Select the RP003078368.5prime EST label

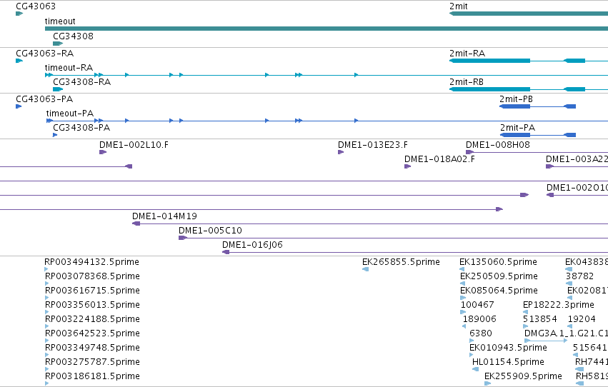pyautogui.click(x=92, y=276)
